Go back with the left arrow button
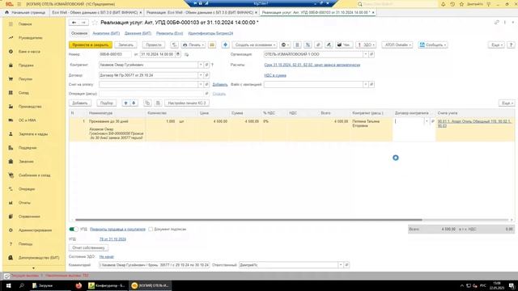The height and width of the screenshot is (291, 518). (74, 23)
